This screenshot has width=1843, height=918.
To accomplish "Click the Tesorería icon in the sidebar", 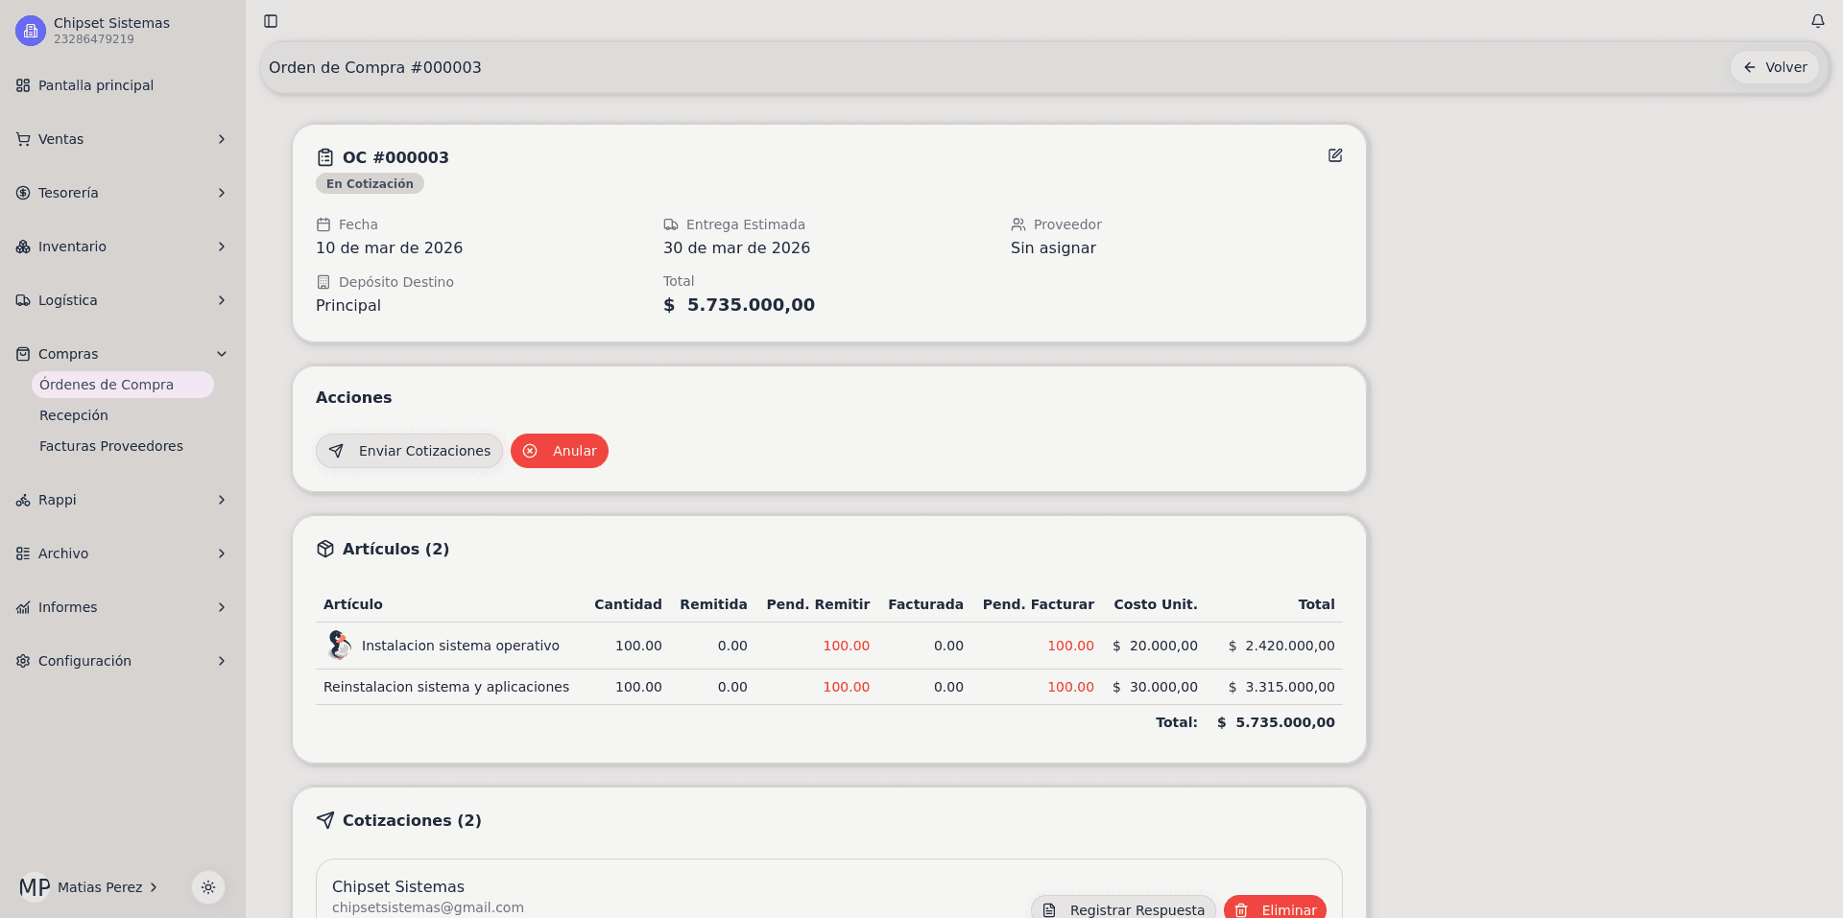I will (x=23, y=193).
